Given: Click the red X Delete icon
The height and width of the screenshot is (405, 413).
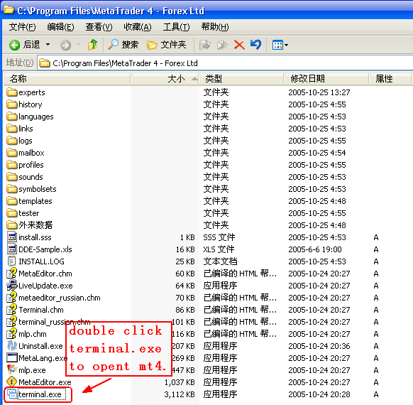Looking at the screenshot, I should pyautogui.click(x=239, y=45).
